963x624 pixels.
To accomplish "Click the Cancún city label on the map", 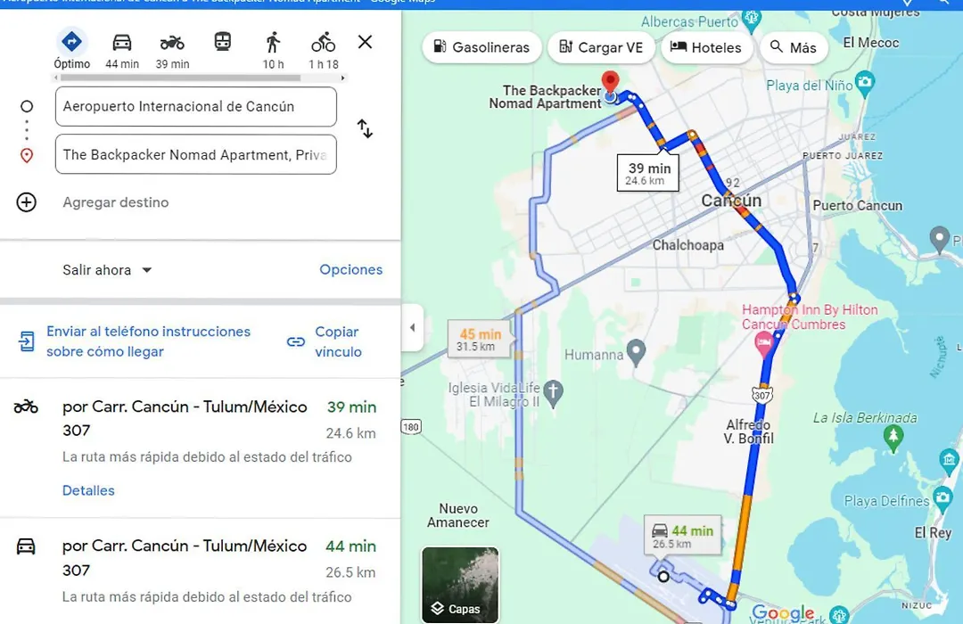I will click(x=731, y=201).
